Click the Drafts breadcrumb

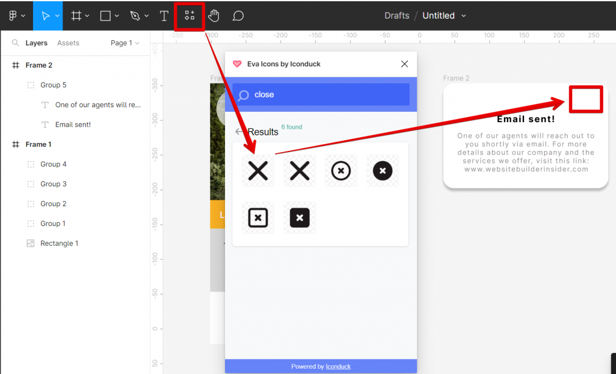click(396, 15)
